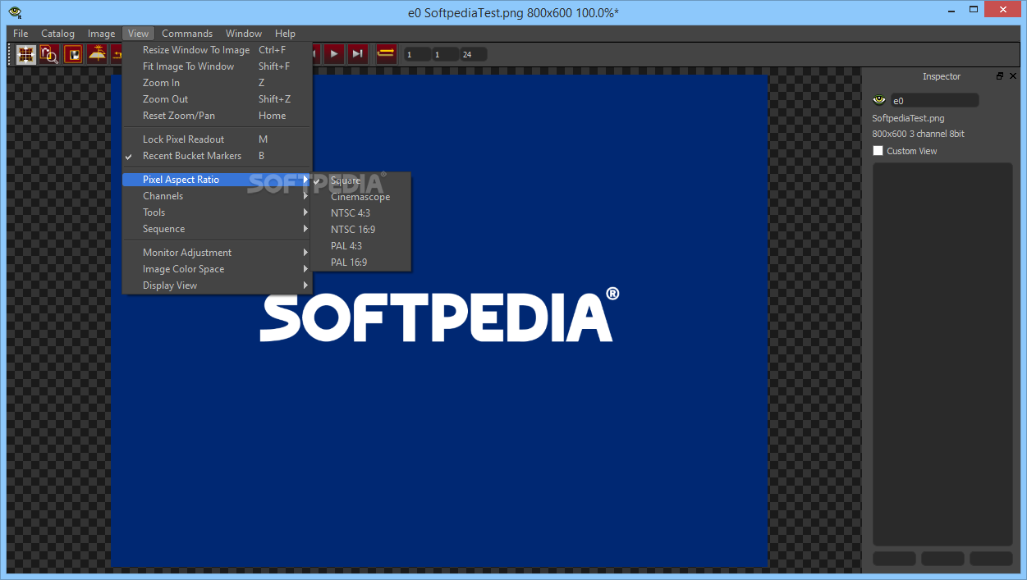This screenshot has height=580, width=1027.
Task: Open the Catalog menu
Action: pyautogui.click(x=58, y=34)
